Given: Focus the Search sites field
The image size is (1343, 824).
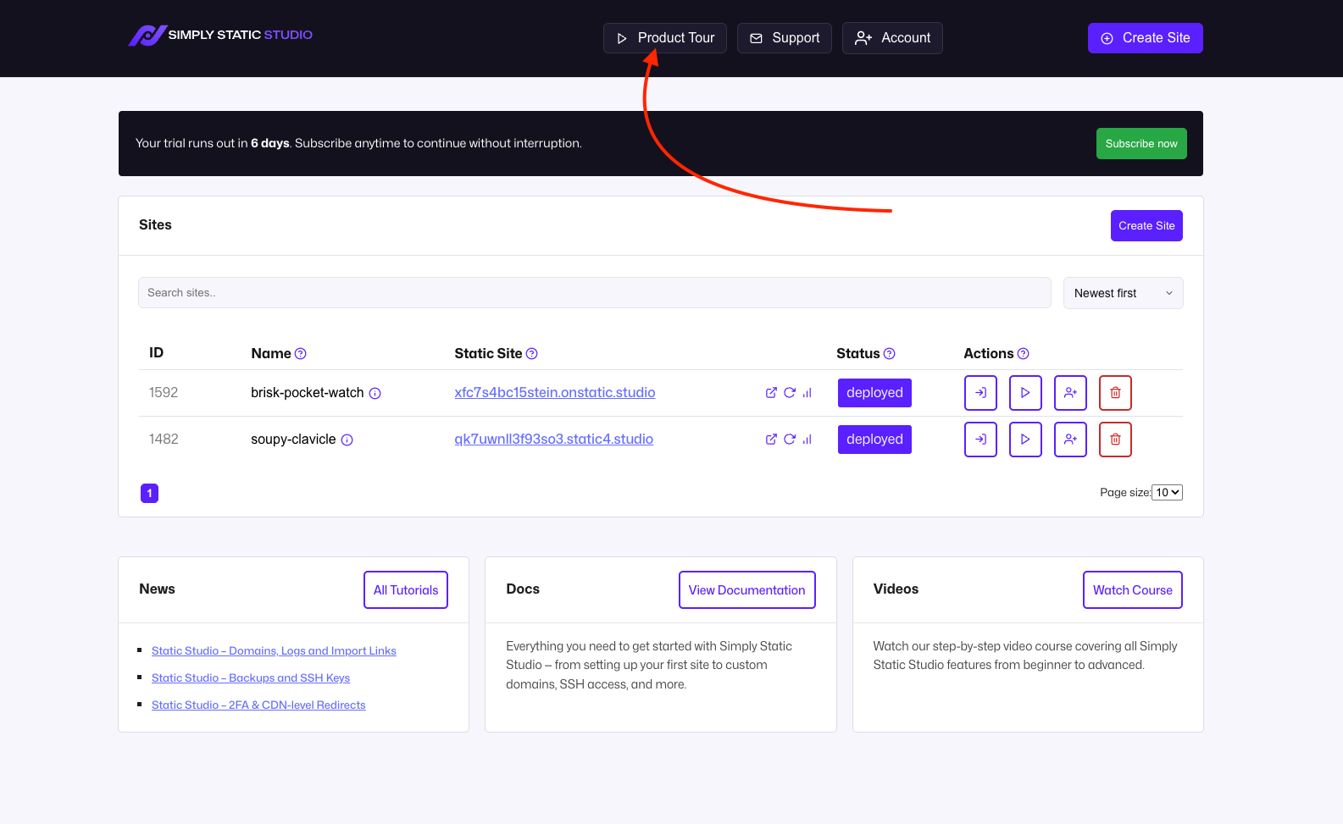Looking at the screenshot, I should click(x=595, y=293).
